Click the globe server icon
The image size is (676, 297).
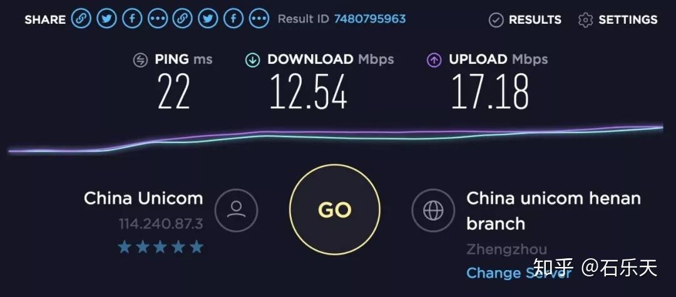[433, 211]
